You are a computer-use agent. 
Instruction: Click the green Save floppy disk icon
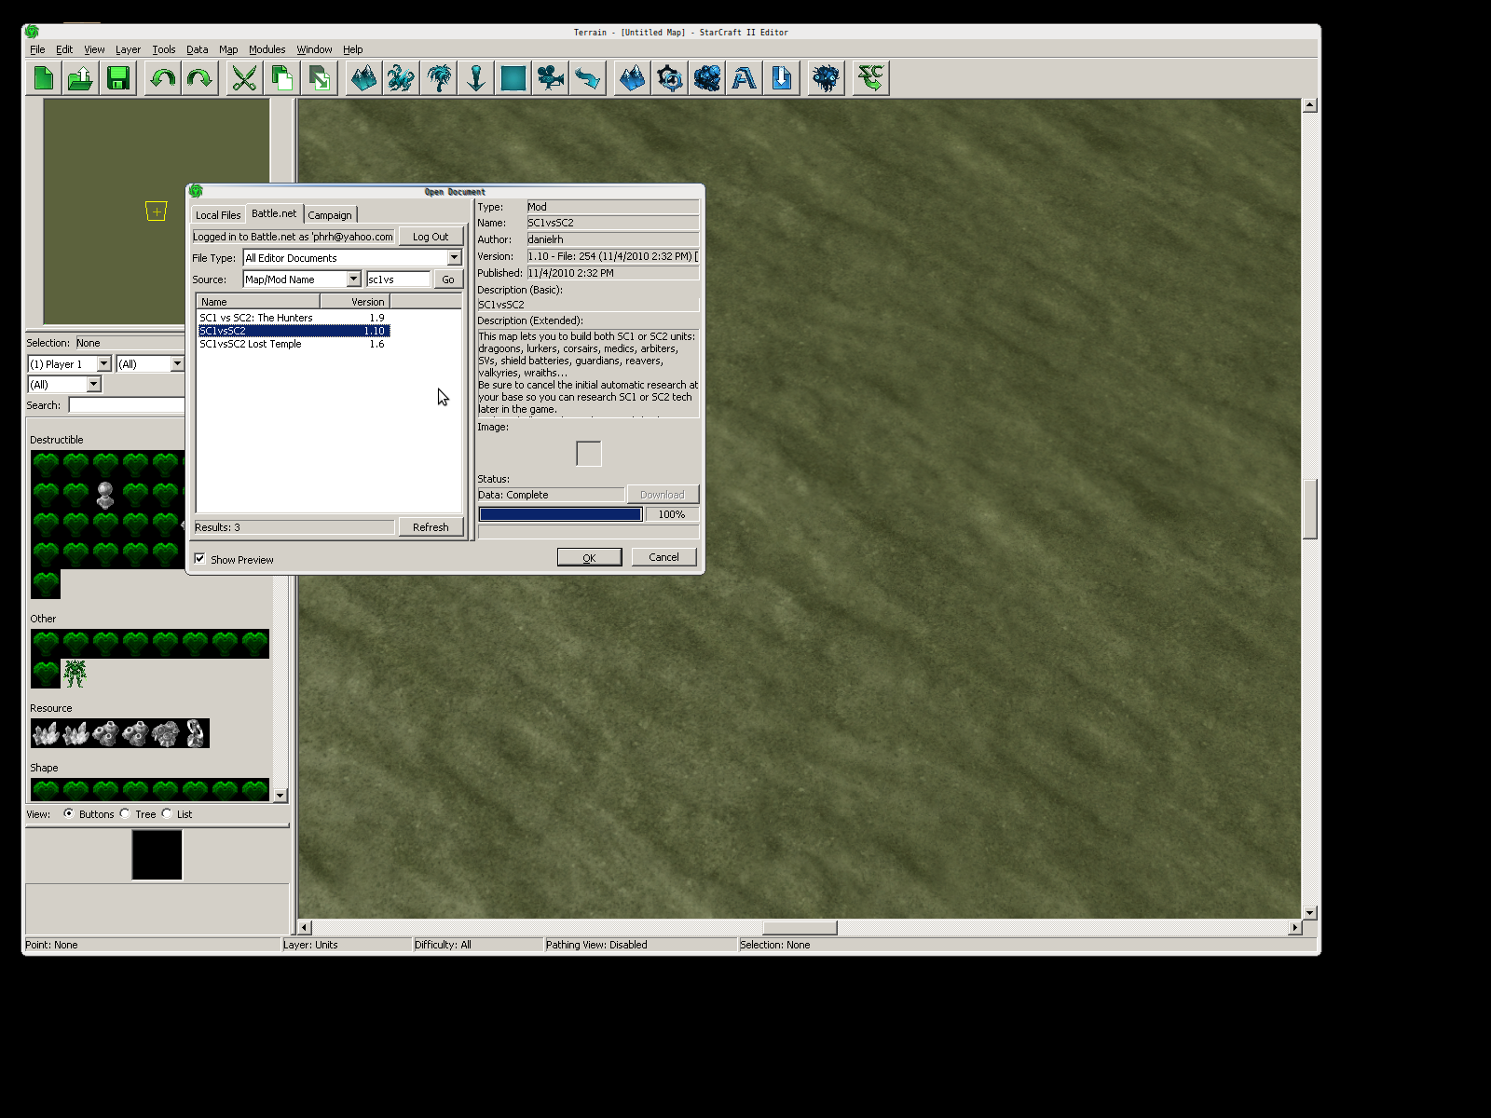click(118, 78)
